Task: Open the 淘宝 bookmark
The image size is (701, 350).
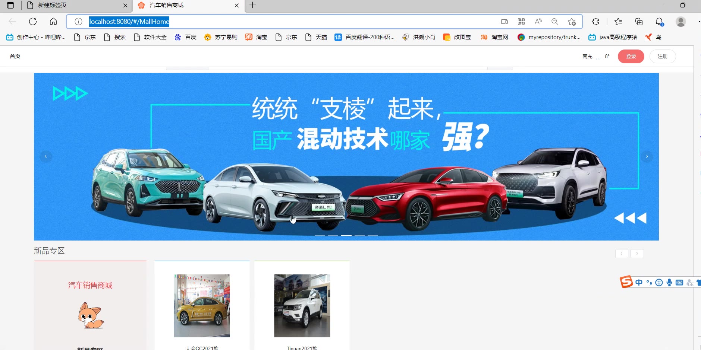Action: click(256, 37)
